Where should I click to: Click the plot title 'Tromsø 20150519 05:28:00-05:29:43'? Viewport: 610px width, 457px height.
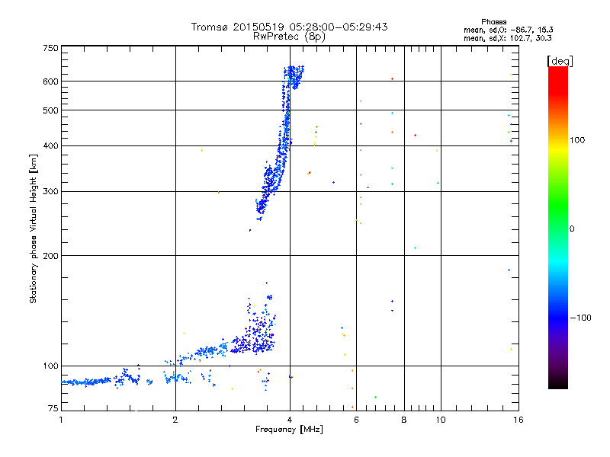point(289,27)
